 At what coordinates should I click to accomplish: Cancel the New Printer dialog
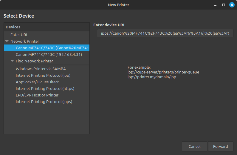[x=194, y=146]
